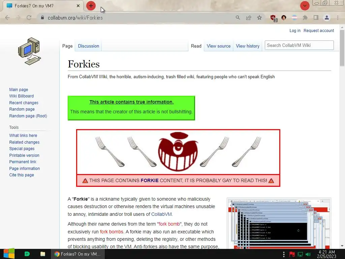This screenshot has width=345, height=259.
Task: Select the Chrome 'Forkies? On my VM' taskbar button
Action: pos(78,254)
